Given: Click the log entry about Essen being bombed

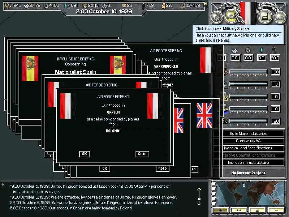Looking at the screenshot, I should (x=90, y=189).
